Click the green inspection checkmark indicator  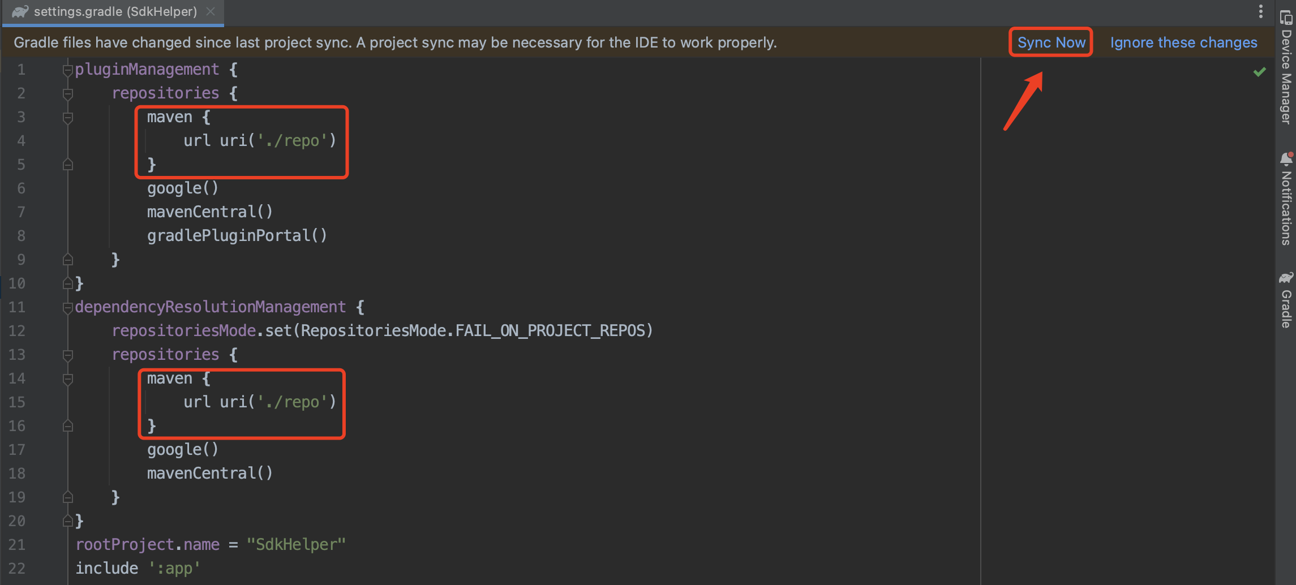(1259, 72)
